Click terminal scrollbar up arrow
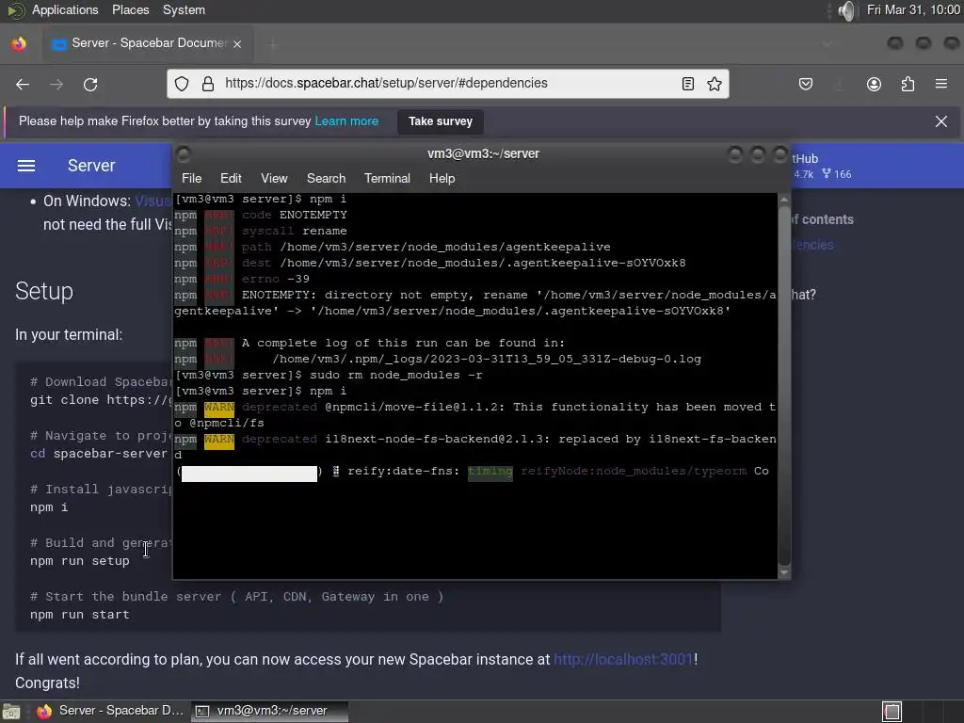 [784, 200]
